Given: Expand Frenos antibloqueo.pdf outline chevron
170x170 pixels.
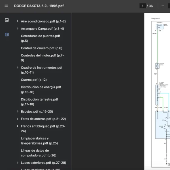Looking at the screenshot, I should click(18, 126).
